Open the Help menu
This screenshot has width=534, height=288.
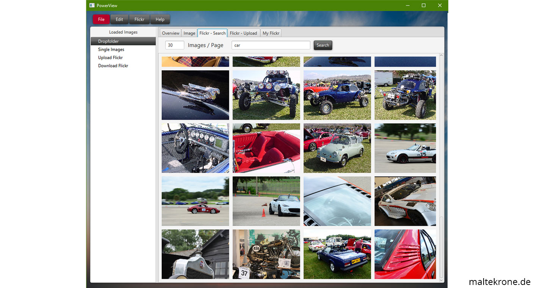click(x=160, y=19)
